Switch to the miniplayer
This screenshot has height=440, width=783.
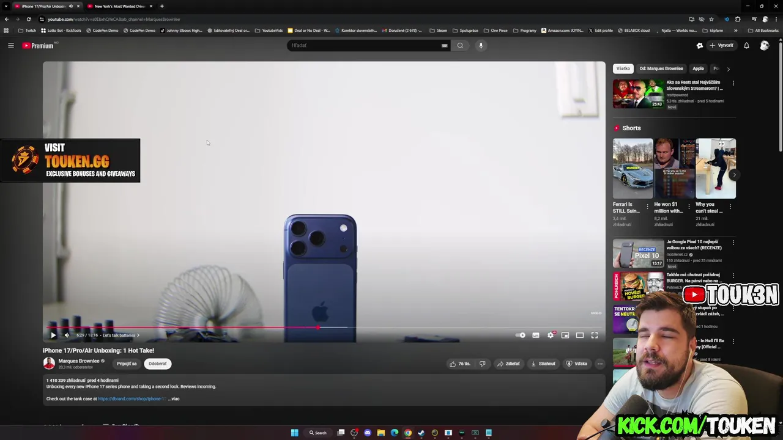[565, 335]
